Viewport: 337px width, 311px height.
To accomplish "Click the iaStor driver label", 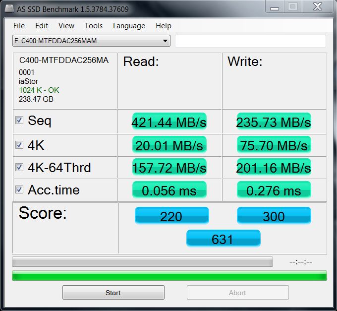I will [x=28, y=81].
